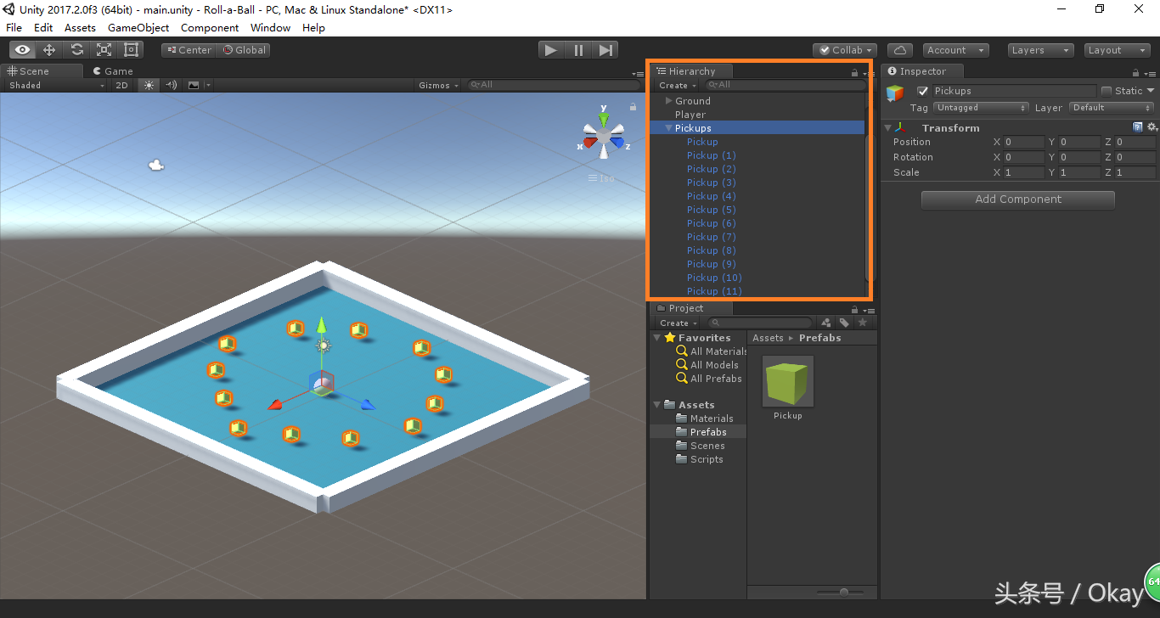This screenshot has width=1160, height=618.
Task: Click Project Create button
Action: pos(678,323)
